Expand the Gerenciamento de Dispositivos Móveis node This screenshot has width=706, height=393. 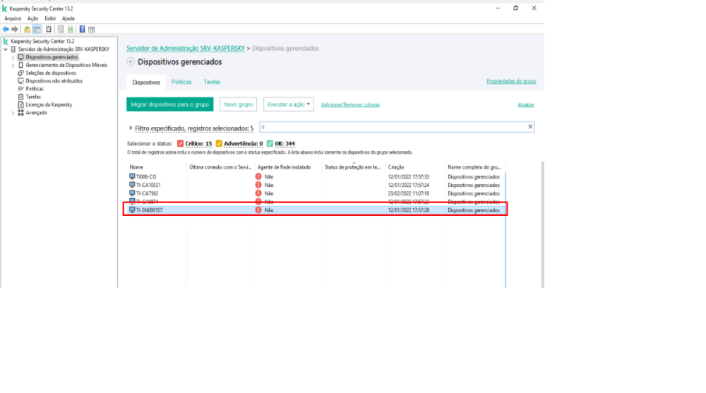[13, 66]
